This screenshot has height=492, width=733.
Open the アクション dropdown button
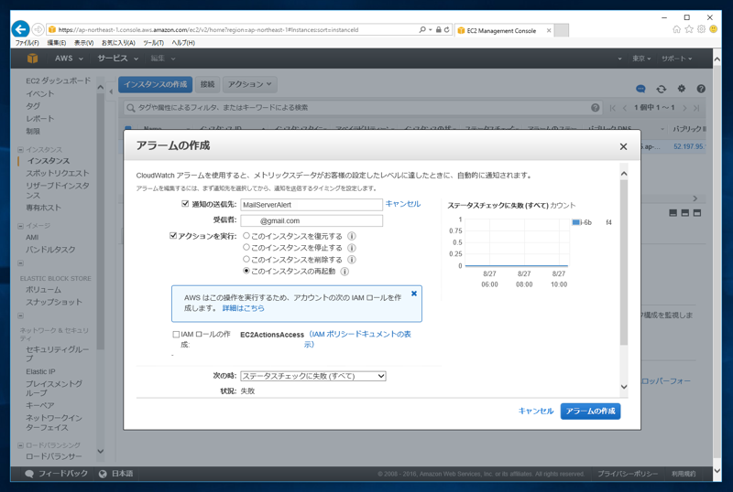click(x=249, y=84)
